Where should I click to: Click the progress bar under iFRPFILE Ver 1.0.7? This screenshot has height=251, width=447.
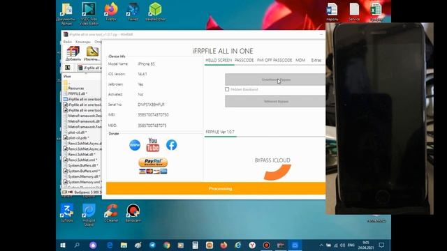(265, 137)
